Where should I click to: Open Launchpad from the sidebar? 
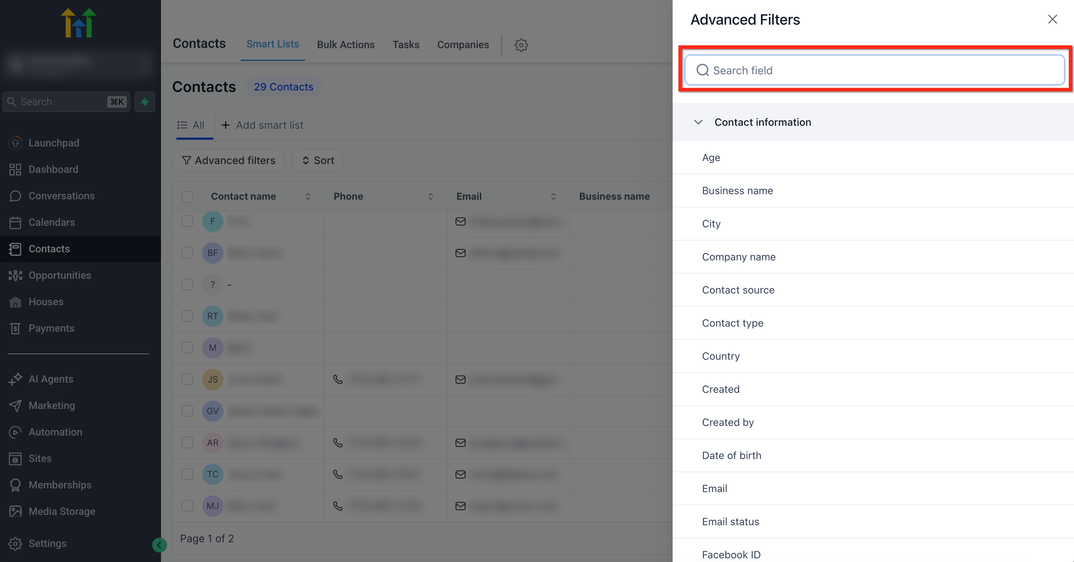click(53, 143)
